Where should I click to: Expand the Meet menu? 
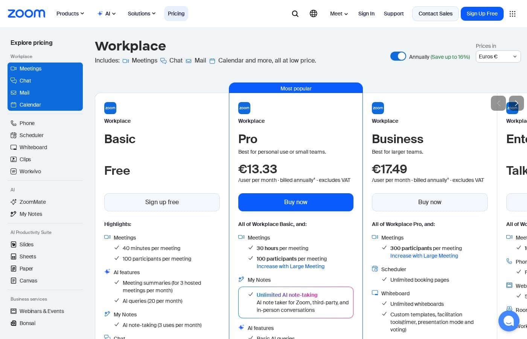click(339, 14)
